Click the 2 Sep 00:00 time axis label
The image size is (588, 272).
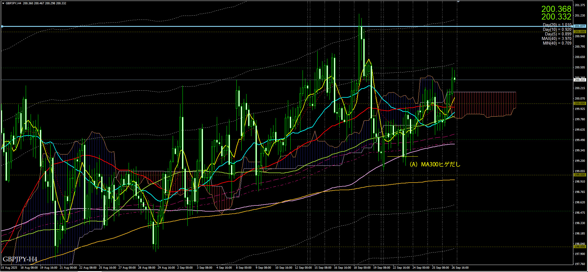coord(185,268)
